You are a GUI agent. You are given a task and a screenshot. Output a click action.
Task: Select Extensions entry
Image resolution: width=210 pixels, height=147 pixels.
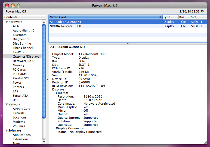click(20, 139)
